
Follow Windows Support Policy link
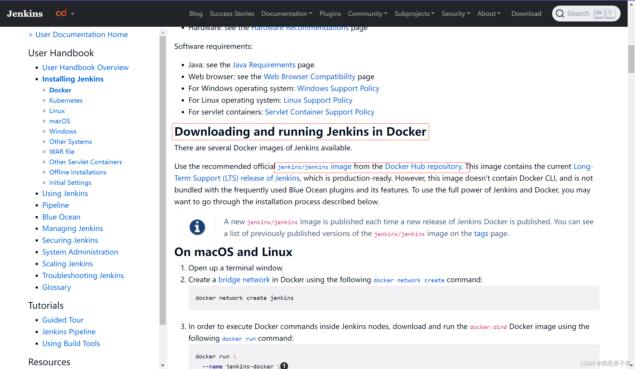338,88
